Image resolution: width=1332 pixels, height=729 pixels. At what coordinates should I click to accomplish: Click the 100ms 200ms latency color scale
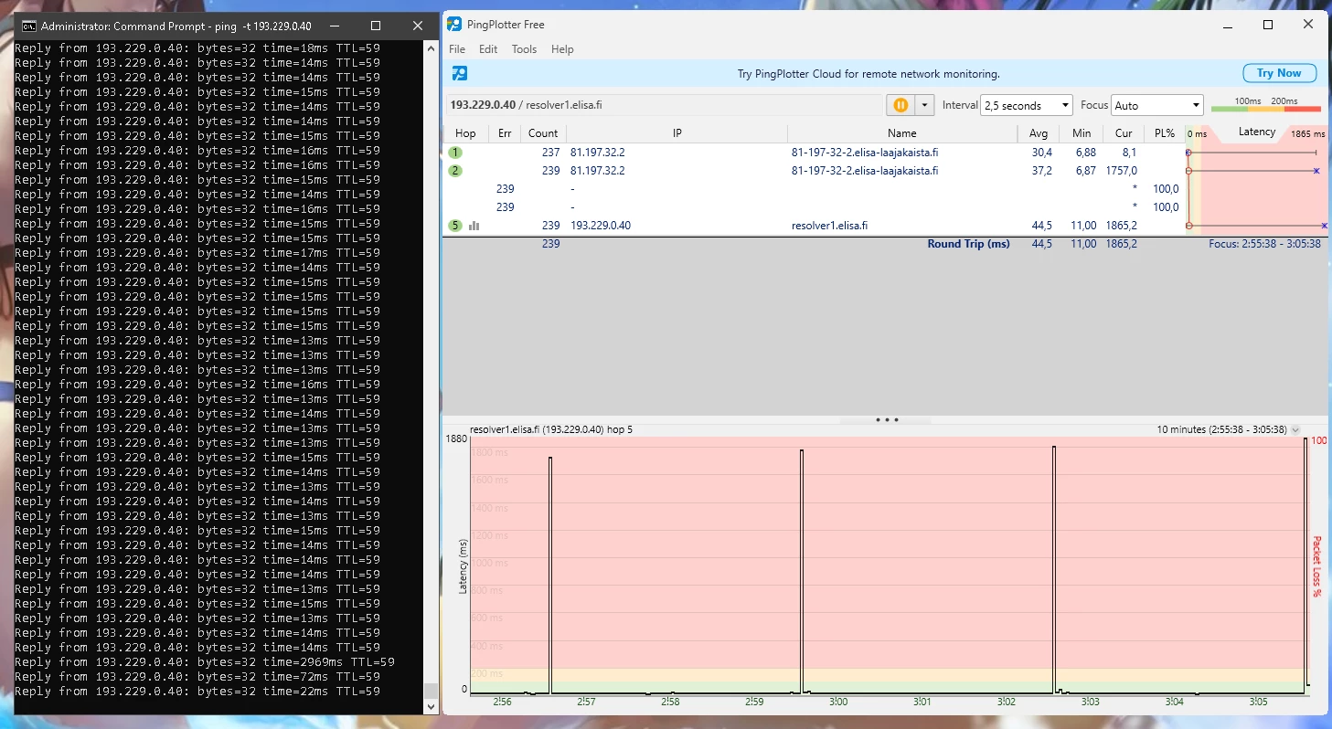click(1265, 105)
